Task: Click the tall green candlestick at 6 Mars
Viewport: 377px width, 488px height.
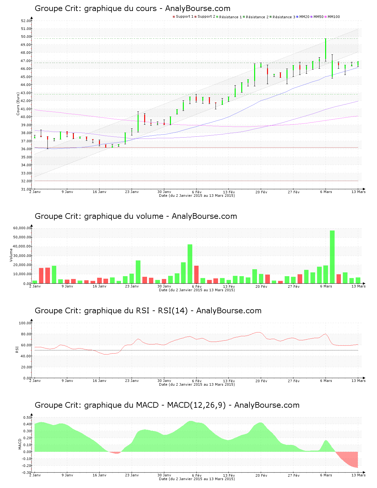Action: tap(326, 48)
